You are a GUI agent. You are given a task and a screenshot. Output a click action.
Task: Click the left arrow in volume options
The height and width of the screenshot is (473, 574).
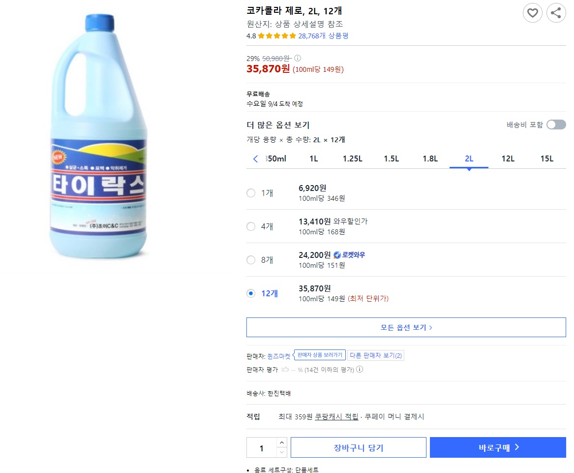pos(255,159)
